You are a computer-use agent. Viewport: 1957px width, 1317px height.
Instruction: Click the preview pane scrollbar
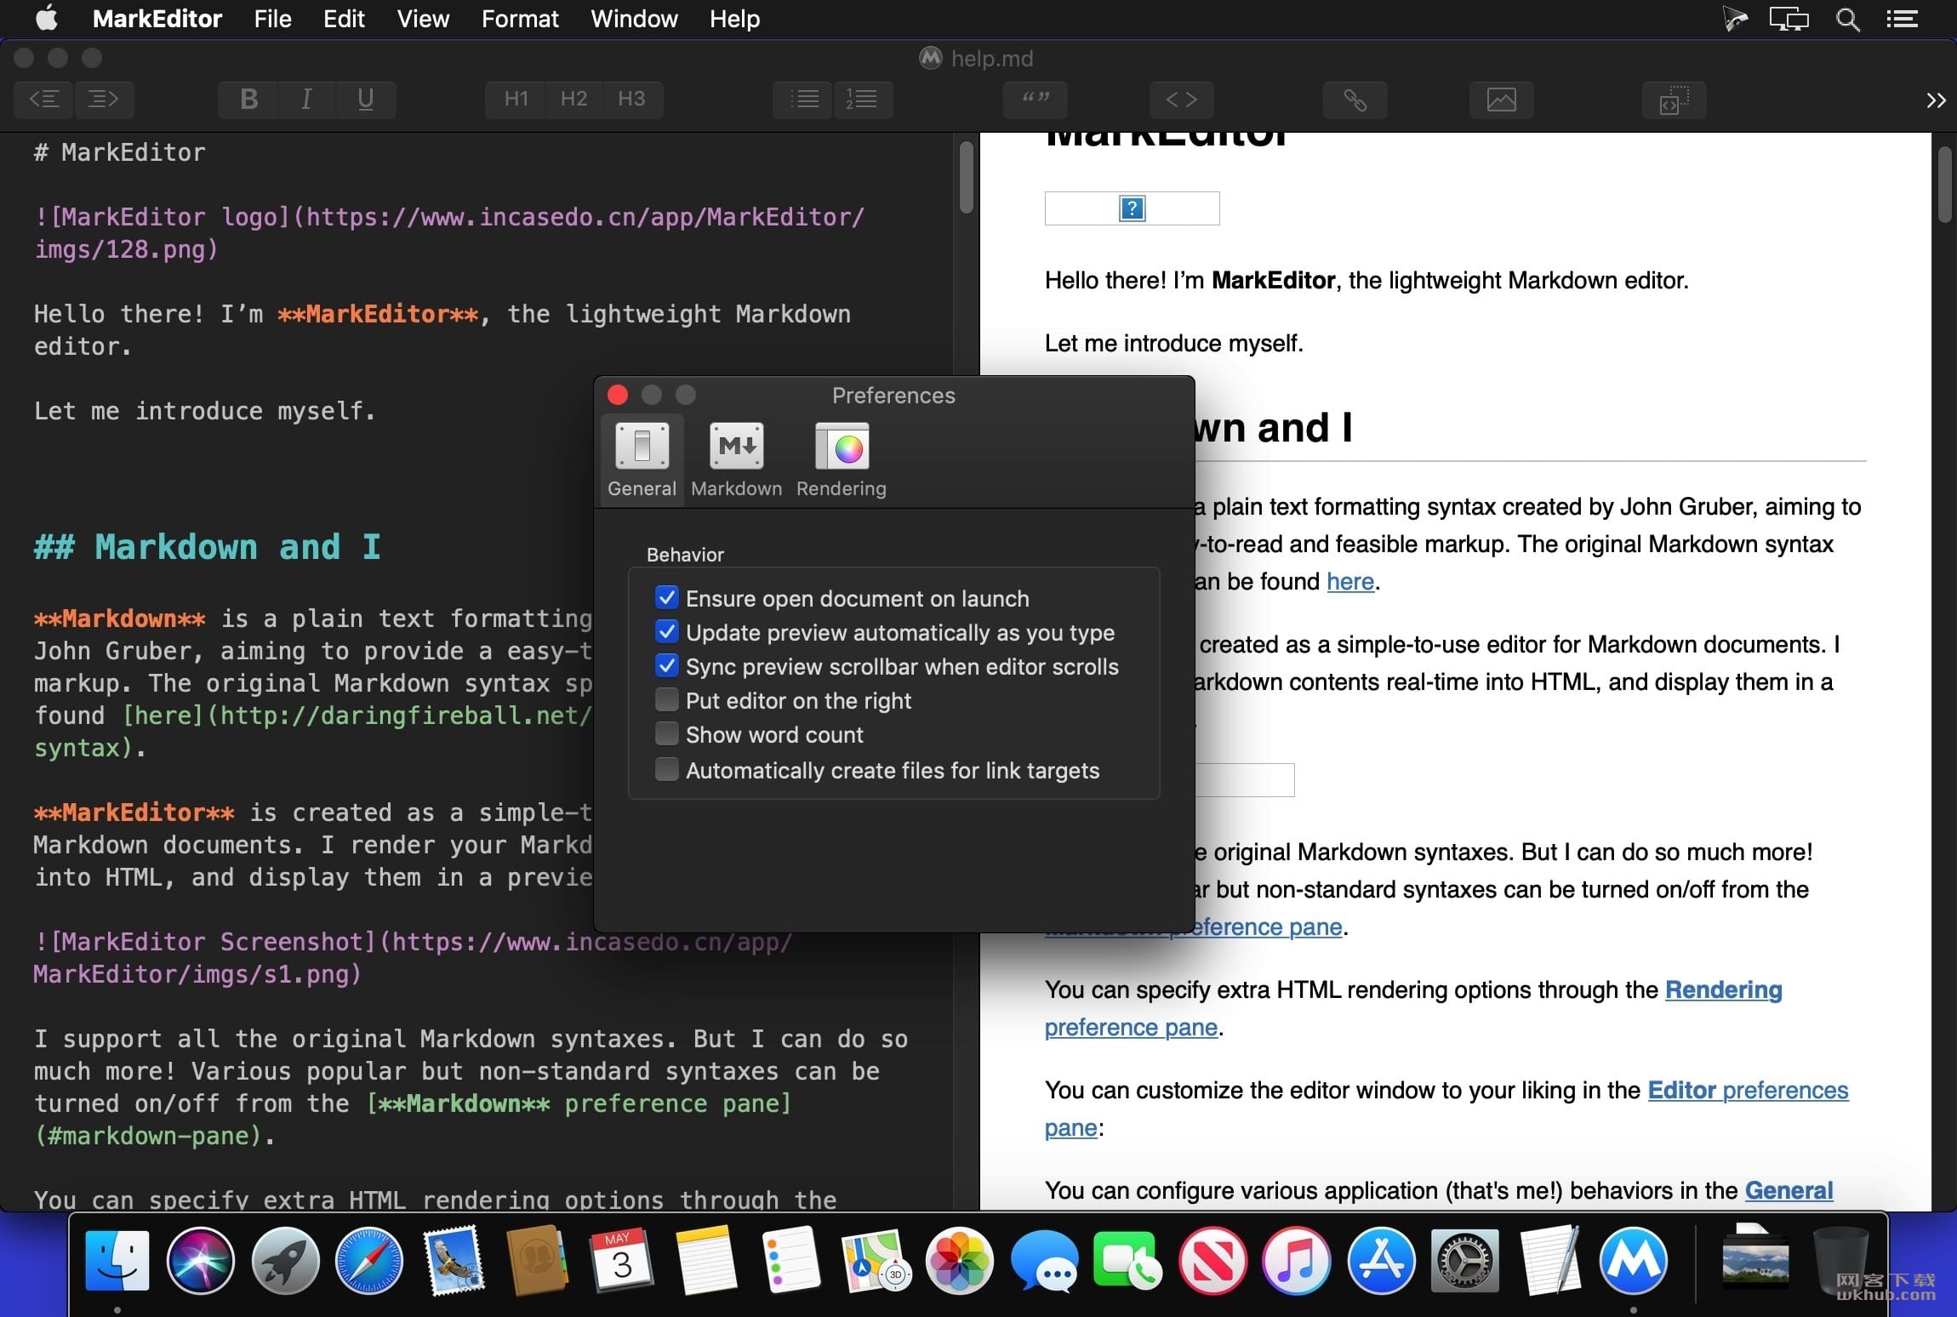click(1944, 185)
